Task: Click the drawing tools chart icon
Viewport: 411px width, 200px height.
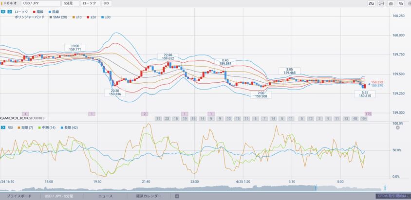Action: coord(381,3)
